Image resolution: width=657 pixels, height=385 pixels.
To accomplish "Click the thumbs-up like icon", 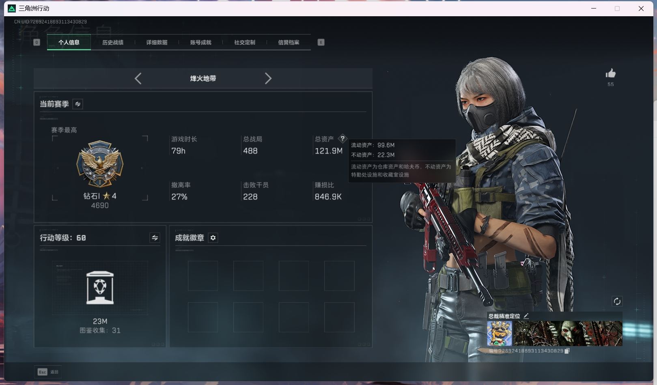I will click(x=610, y=73).
